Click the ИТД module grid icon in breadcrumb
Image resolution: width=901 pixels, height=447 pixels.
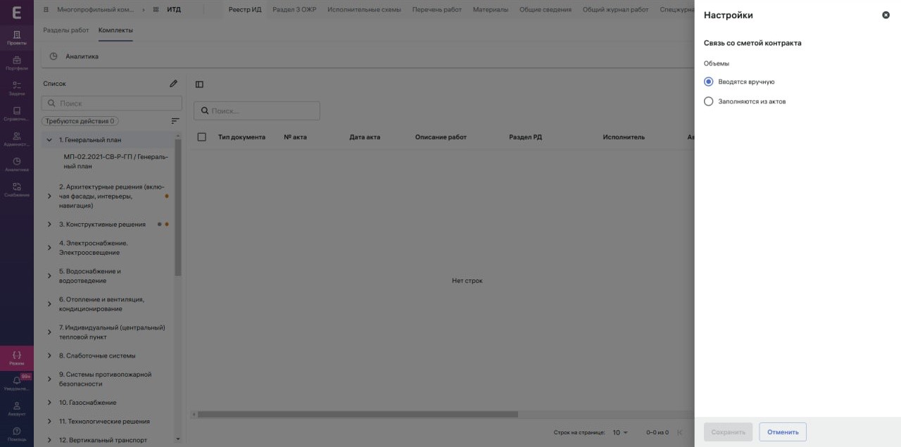(157, 10)
